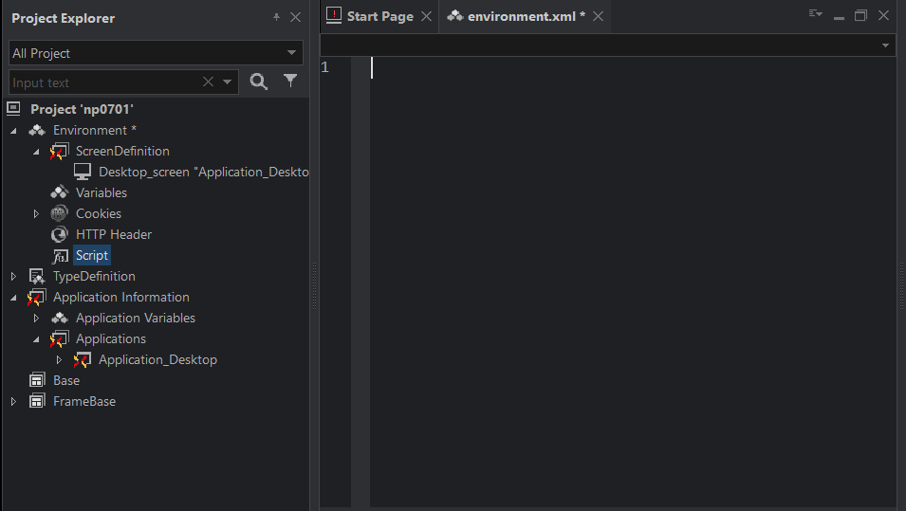This screenshot has height=511, width=906.
Task: Click the HTTP Header icon
Action: pos(60,234)
